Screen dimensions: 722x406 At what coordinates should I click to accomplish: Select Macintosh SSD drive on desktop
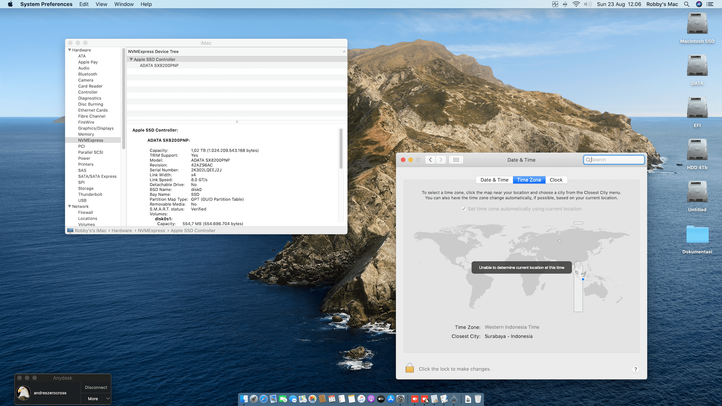tap(697, 28)
